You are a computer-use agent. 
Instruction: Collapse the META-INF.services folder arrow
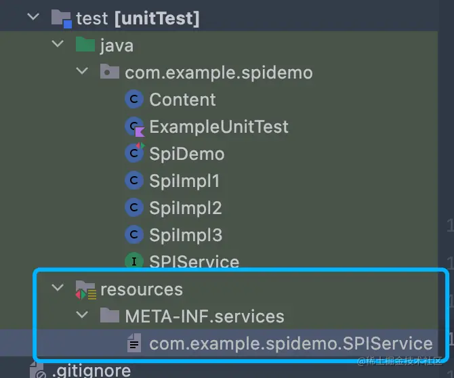[82, 316]
